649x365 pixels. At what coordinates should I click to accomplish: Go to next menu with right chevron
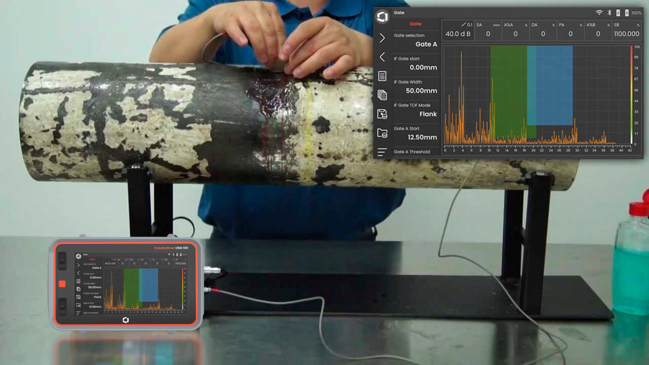382,38
